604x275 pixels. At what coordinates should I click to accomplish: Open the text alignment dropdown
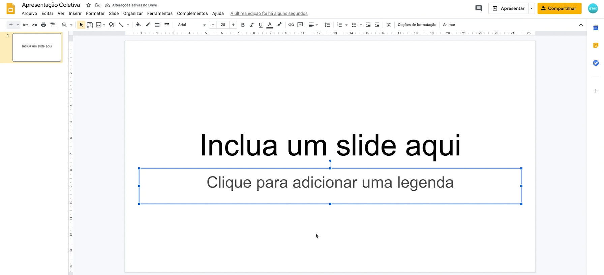[x=313, y=25]
